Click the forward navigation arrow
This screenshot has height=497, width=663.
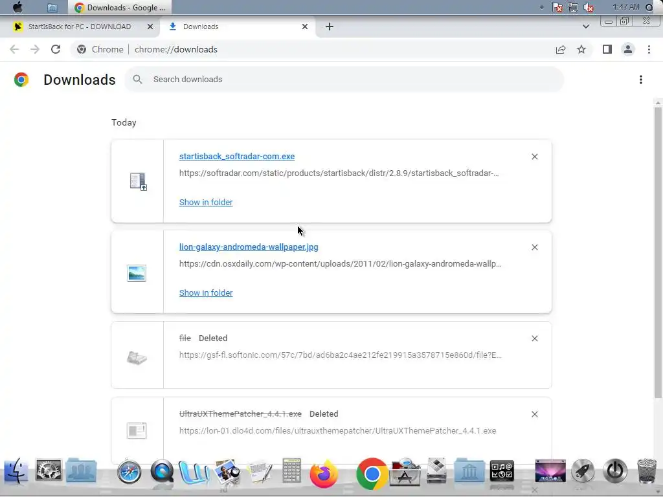(x=35, y=49)
